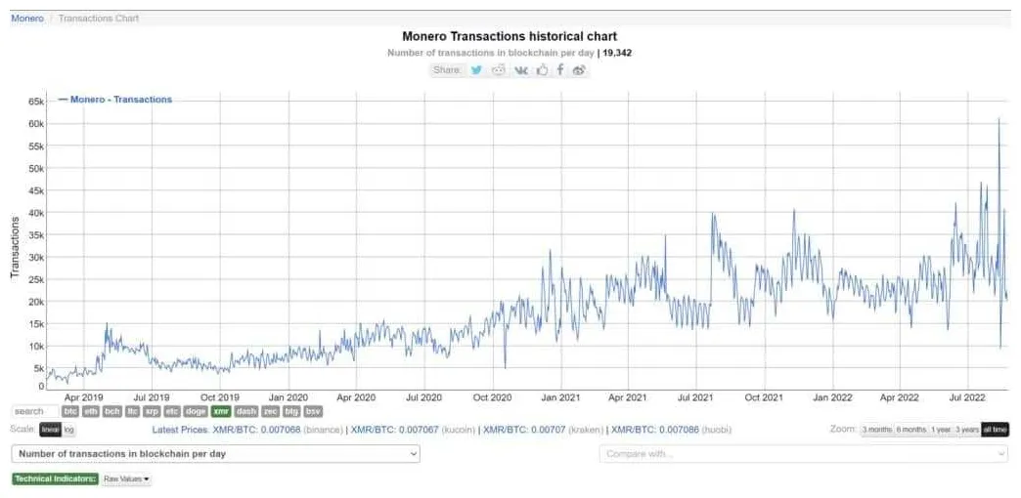Click the thumbs-up share icon
The width and height of the screenshot is (1021, 498).
542,70
